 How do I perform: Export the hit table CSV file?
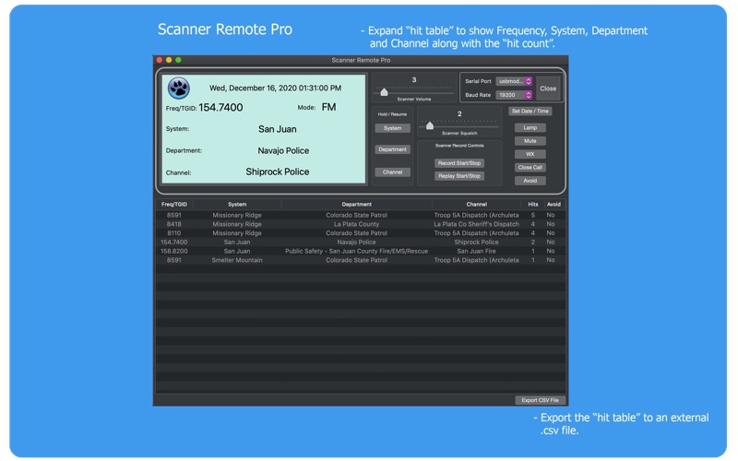[540, 400]
